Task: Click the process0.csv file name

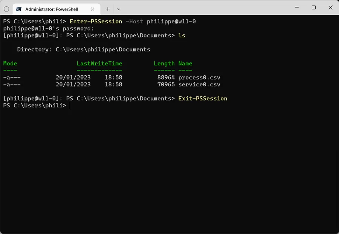Action: click(x=199, y=77)
